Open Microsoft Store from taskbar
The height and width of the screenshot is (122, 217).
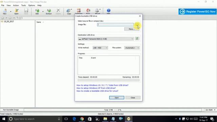(90, 119)
